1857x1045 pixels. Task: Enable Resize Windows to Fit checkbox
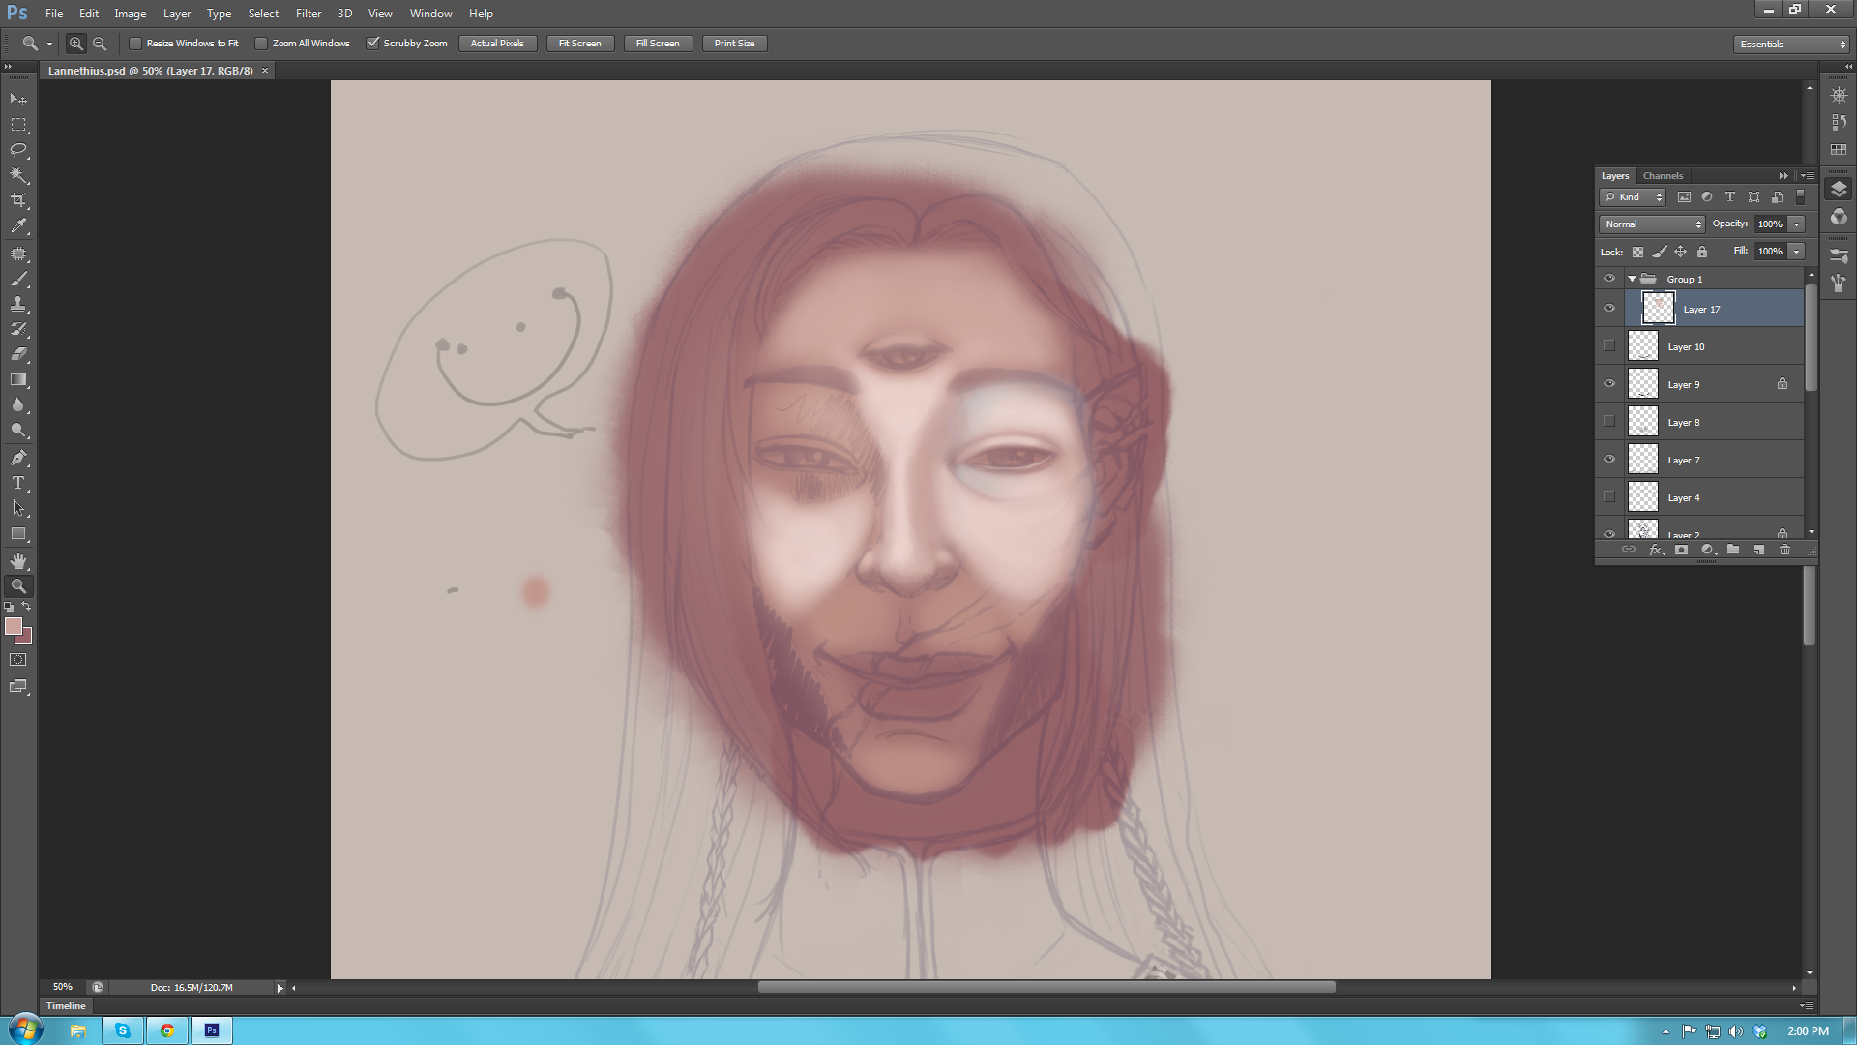click(x=136, y=44)
